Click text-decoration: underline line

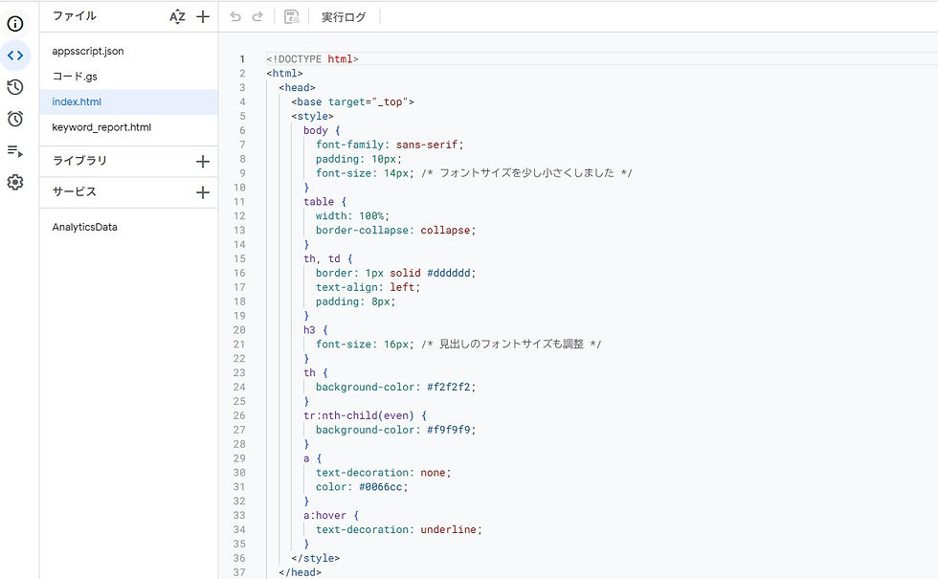398,530
